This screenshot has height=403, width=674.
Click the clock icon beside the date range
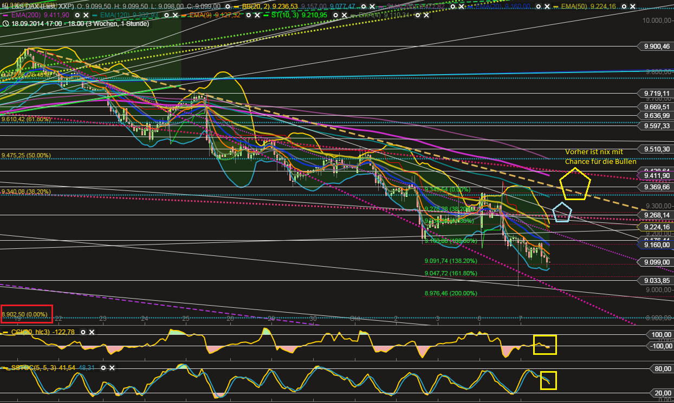[x=6, y=24]
